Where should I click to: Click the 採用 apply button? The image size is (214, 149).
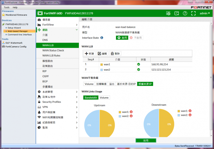point(146,140)
